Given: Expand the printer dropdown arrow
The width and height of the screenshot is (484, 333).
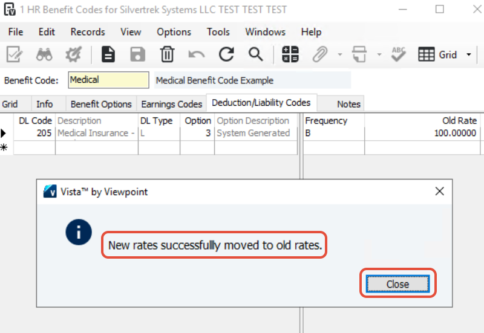Looking at the screenshot, I should 379,54.
